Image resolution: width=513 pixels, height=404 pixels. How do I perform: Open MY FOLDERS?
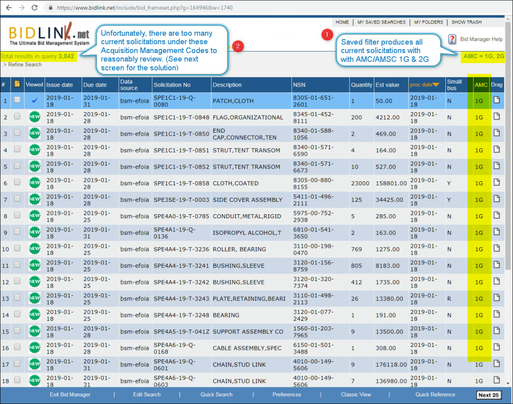(429, 22)
